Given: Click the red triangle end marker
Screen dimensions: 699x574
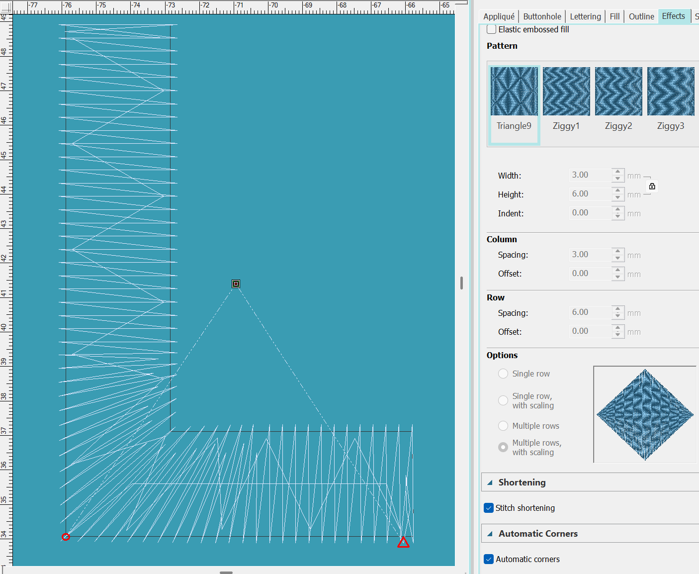Looking at the screenshot, I should pyautogui.click(x=403, y=542).
